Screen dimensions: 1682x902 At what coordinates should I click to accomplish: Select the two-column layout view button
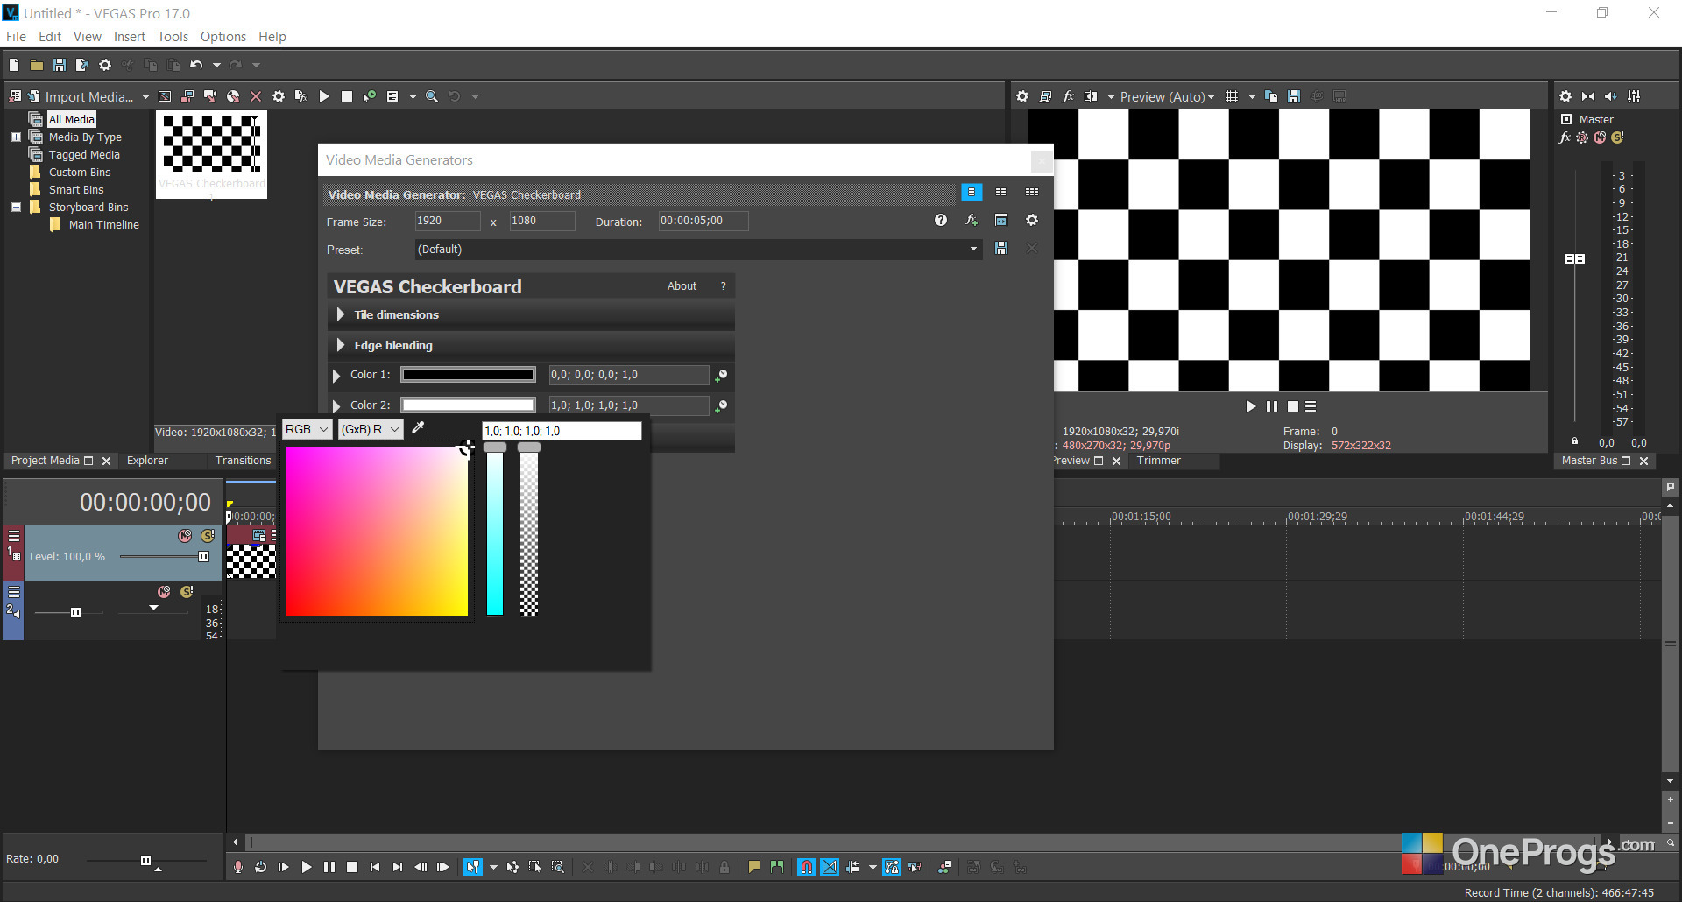[x=1001, y=192]
